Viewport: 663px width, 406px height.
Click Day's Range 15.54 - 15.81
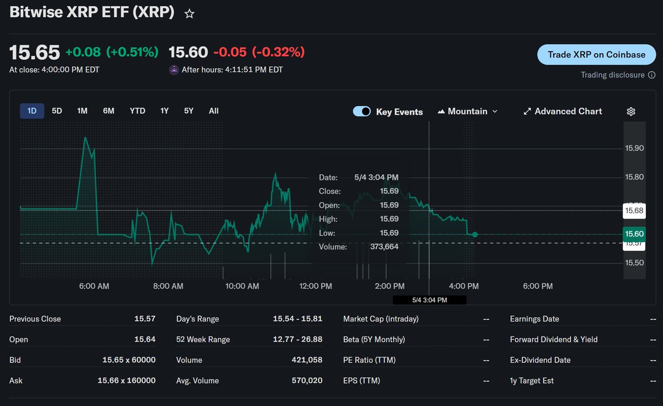click(x=297, y=319)
